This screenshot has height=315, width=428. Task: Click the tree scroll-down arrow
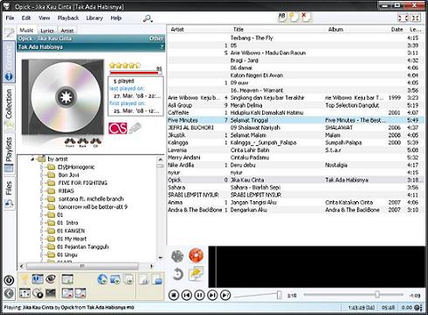click(x=161, y=257)
